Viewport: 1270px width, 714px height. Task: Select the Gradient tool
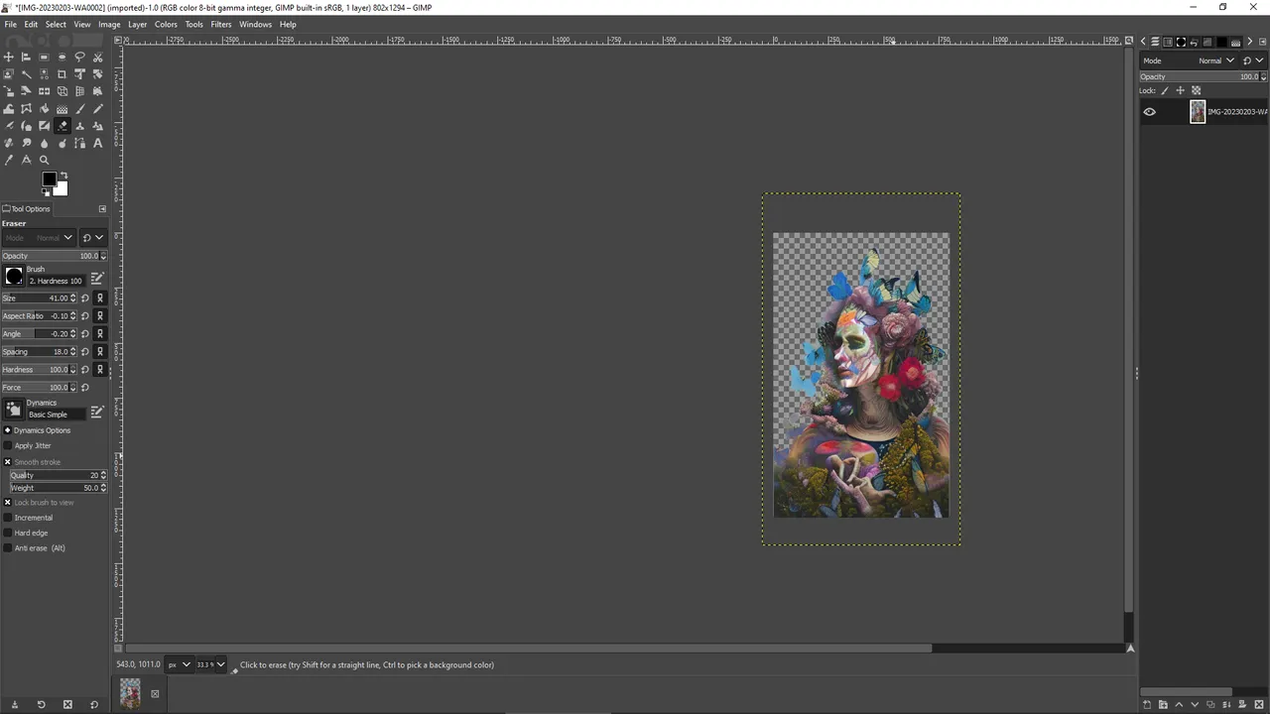click(x=62, y=109)
